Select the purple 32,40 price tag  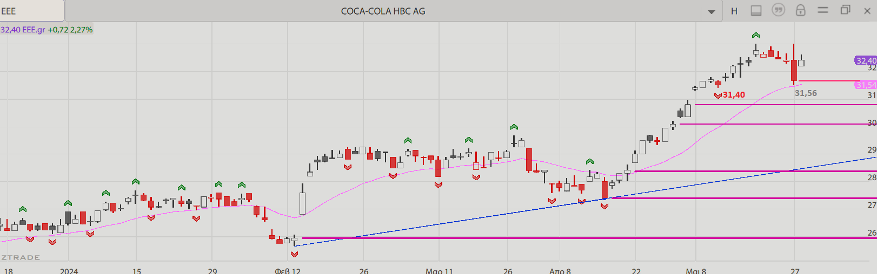point(866,60)
